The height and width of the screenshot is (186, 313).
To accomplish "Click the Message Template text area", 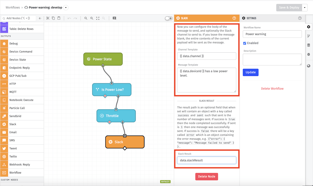I will 207,80.
